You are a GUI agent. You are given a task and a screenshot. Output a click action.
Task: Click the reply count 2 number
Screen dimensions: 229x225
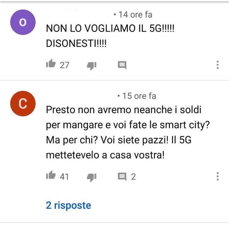pos(133,177)
